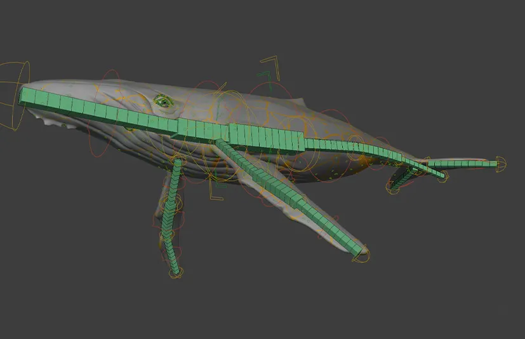Select the dome controller at the tail fluke tip

pyautogui.click(x=501, y=164)
